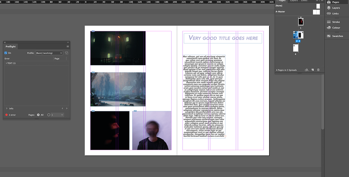Click the '1 error' status text
The height and width of the screenshot is (177, 349).
pos(12,115)
